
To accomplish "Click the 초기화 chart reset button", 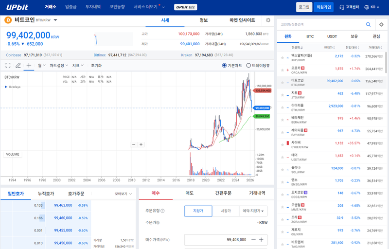I will tap(96, 65).
